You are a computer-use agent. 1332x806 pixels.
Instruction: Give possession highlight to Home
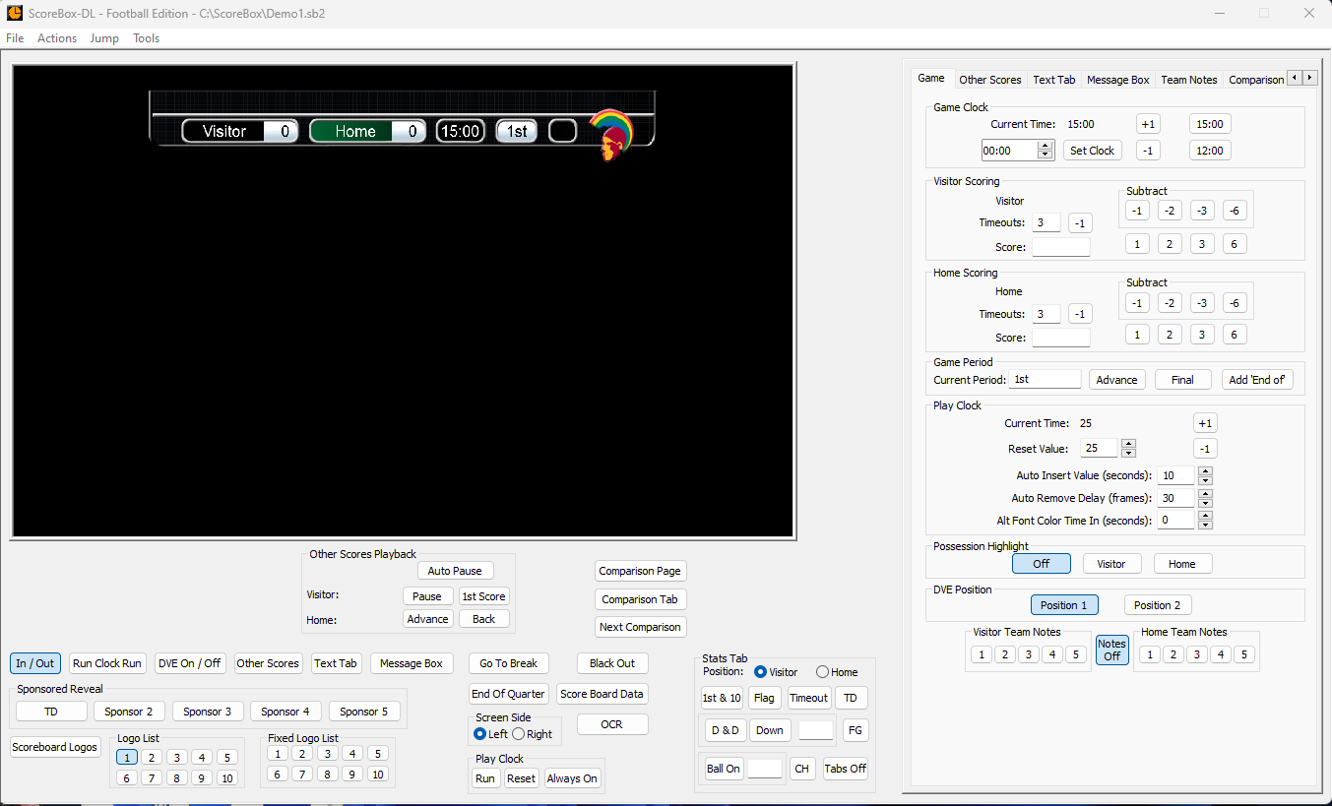tap(1182, 563)
